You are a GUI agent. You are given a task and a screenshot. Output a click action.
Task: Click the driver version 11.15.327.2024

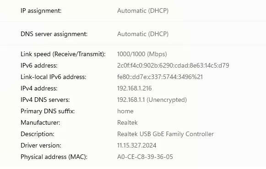coord(136,145)
